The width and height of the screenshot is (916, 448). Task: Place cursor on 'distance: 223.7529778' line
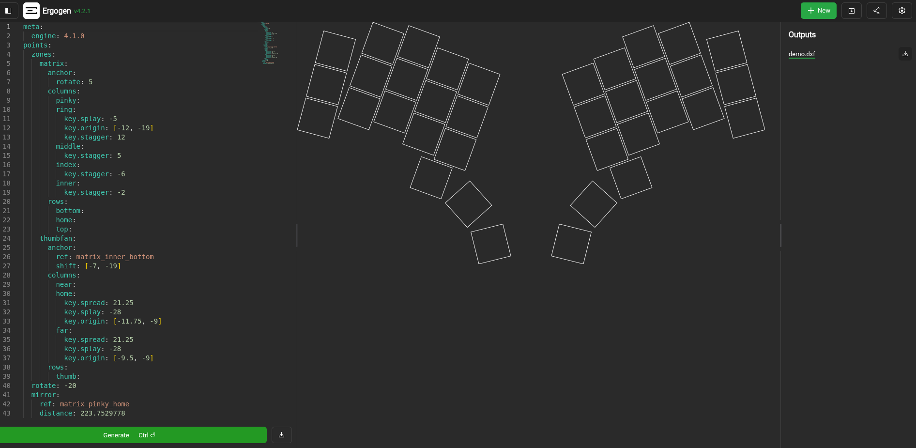82,414
